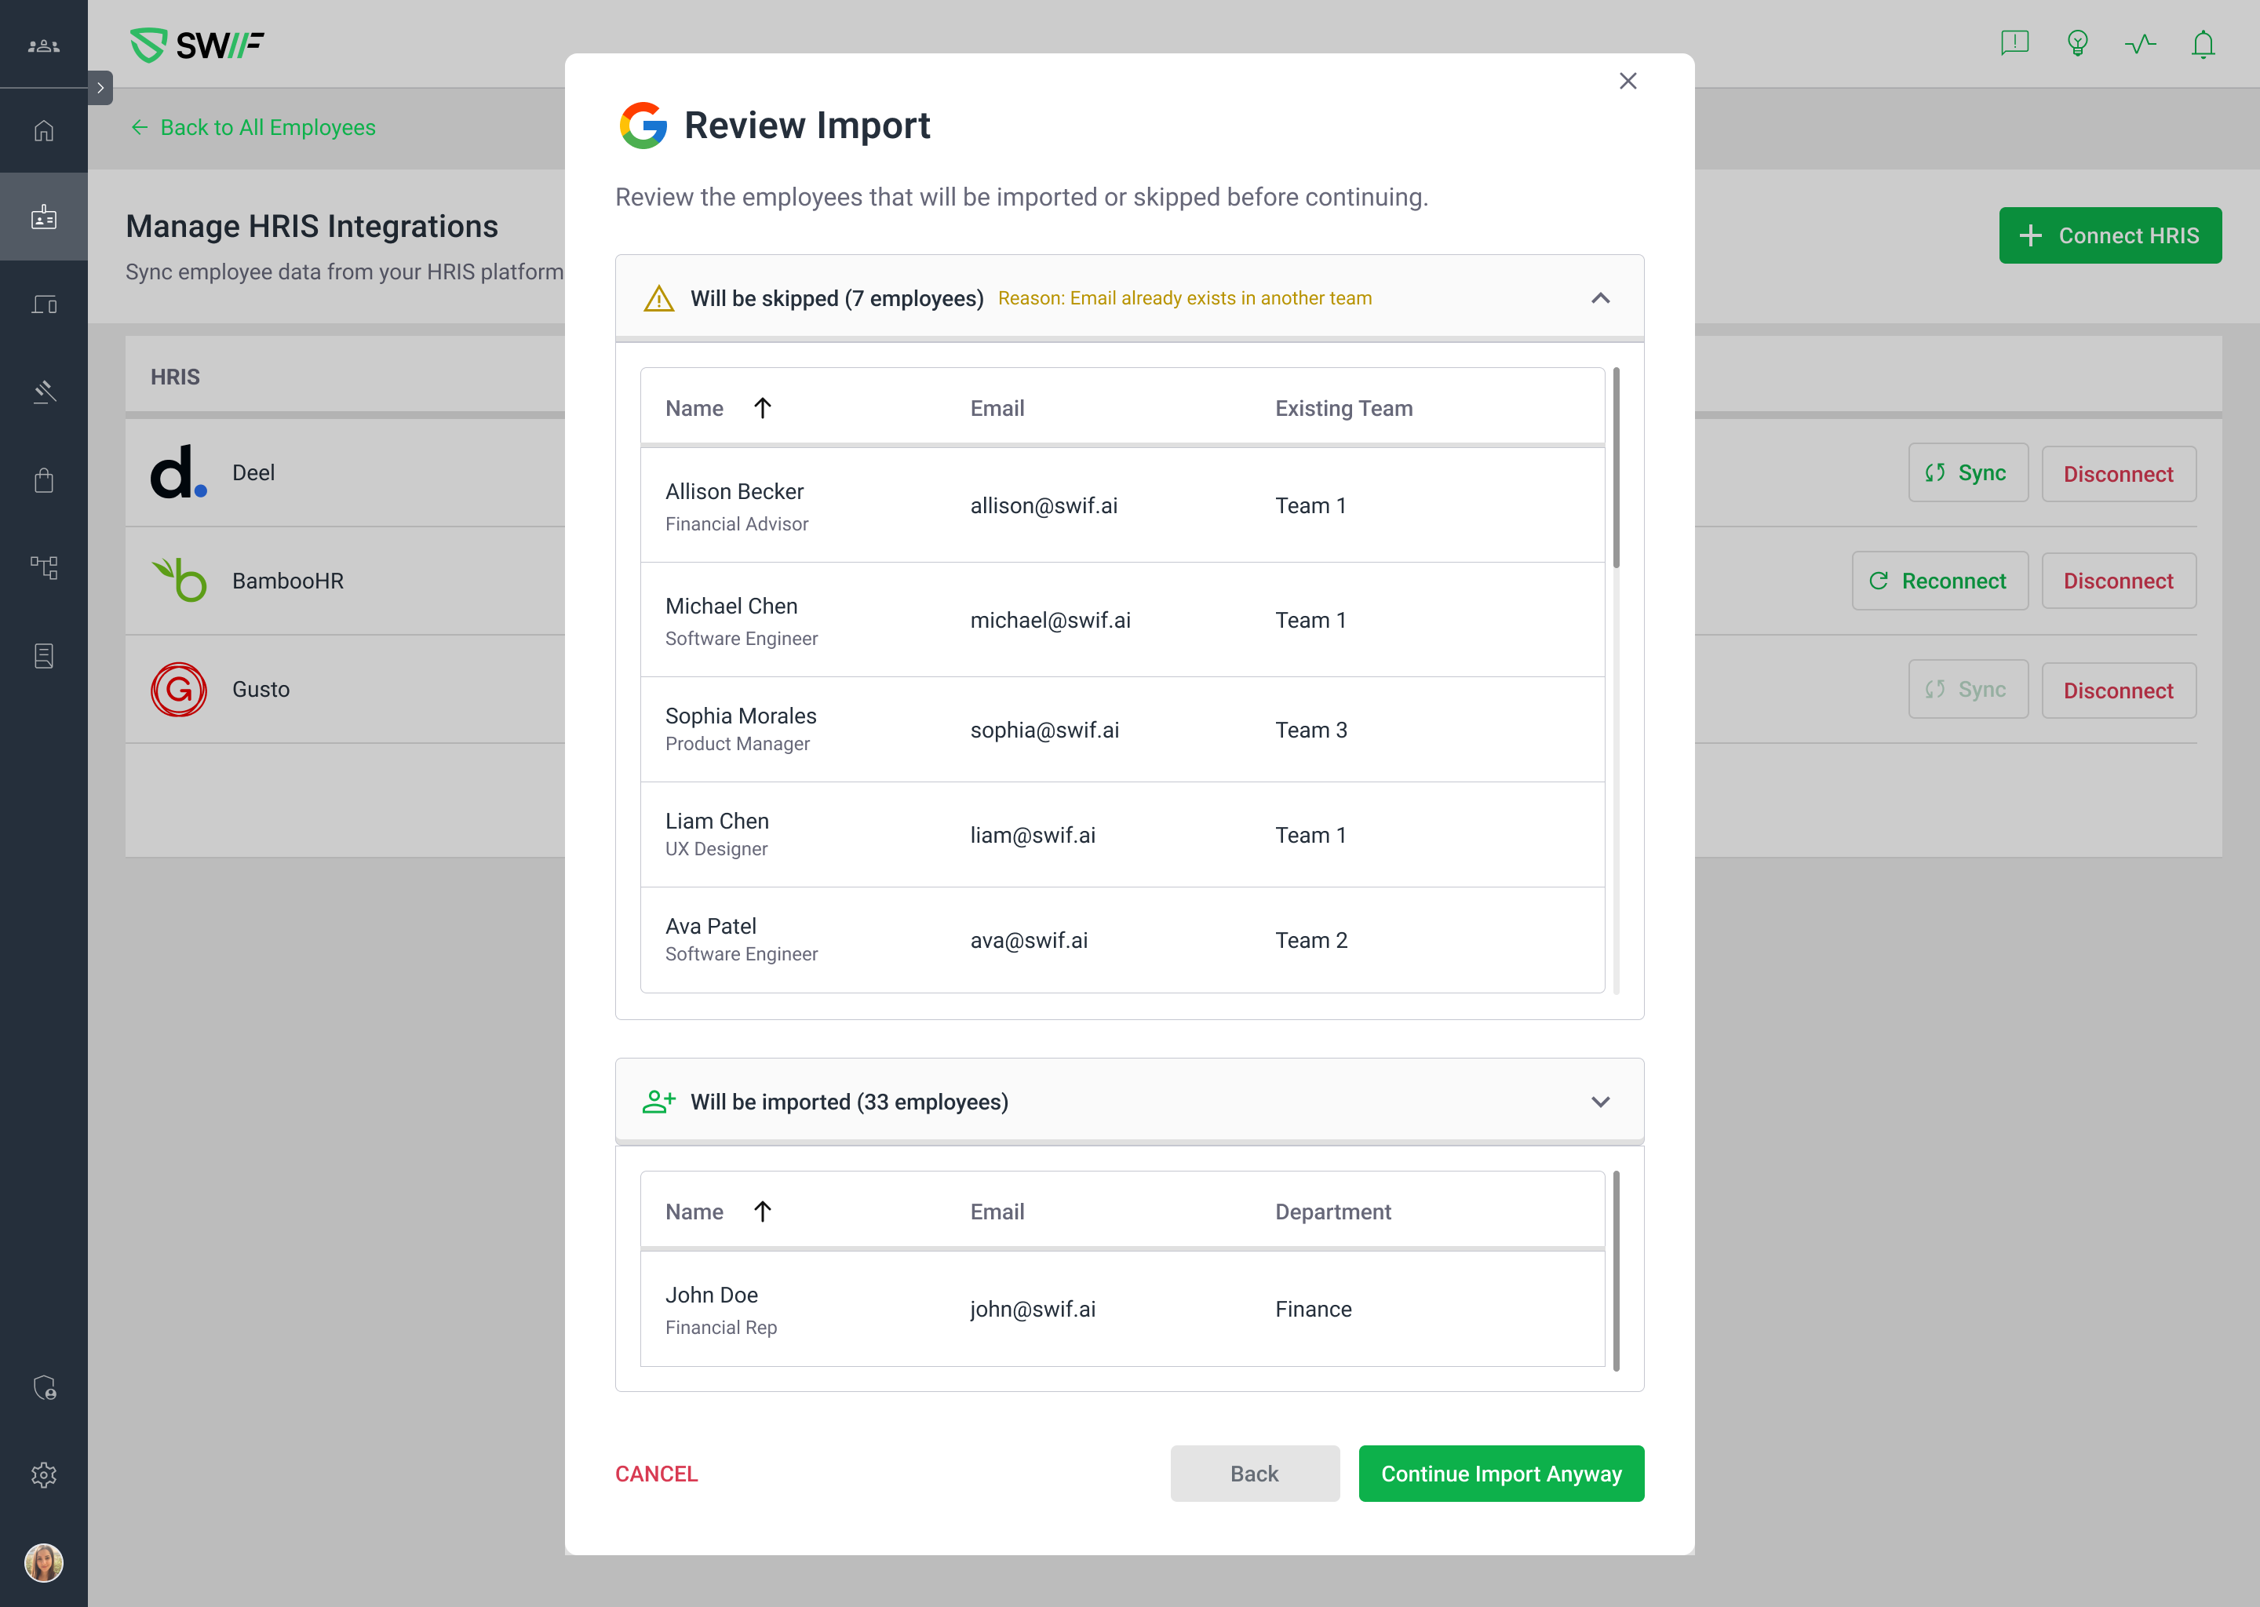Open the employees badge icon in sidebar
This screenshot has width=2260, height=1607.
[x=43, y=217]
